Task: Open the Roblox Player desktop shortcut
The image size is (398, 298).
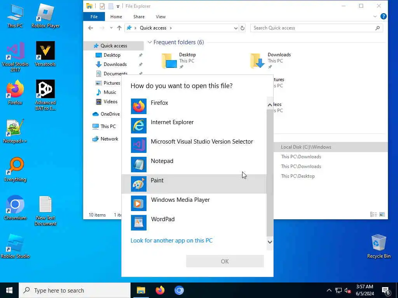Action: 45,16
